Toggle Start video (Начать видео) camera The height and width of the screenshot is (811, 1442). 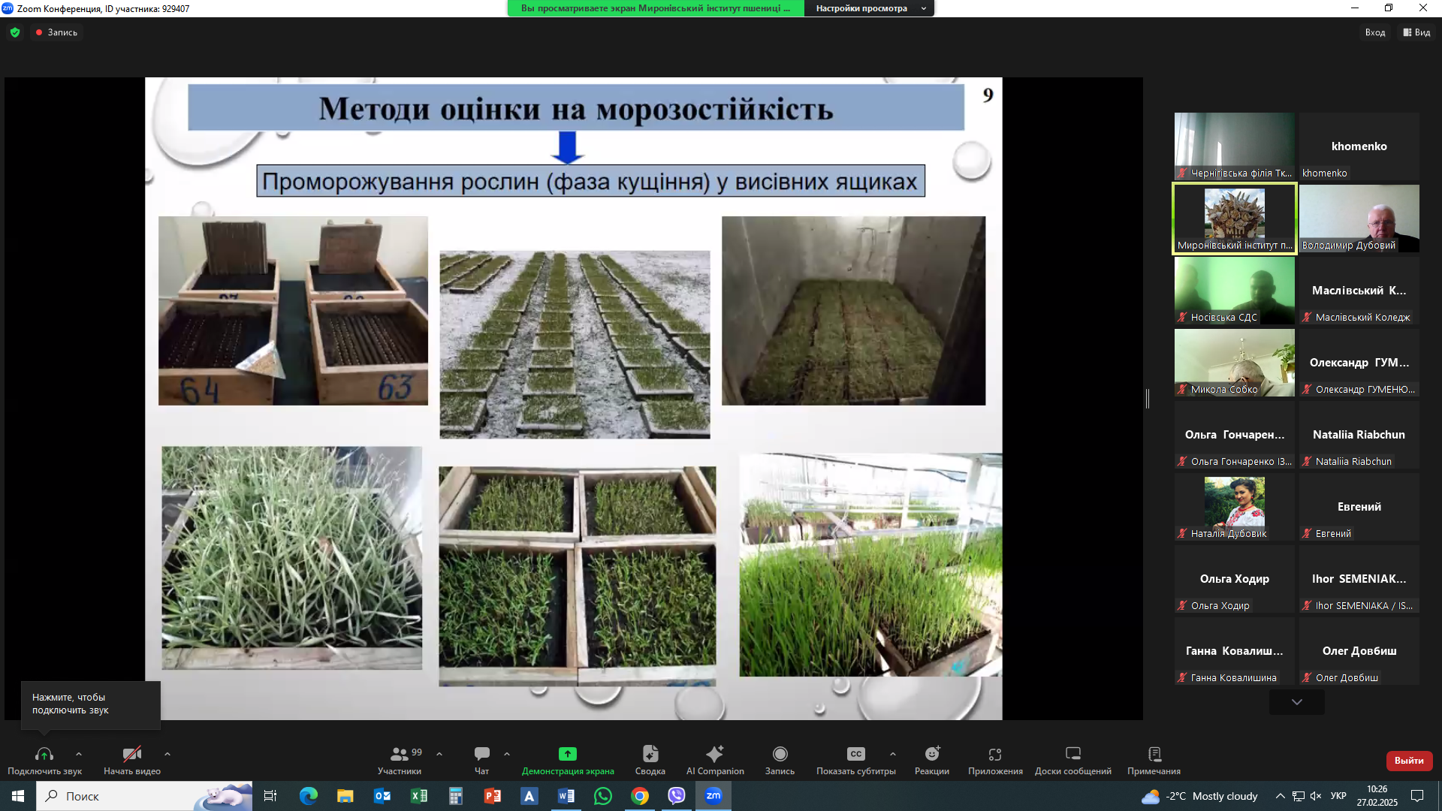131,754
